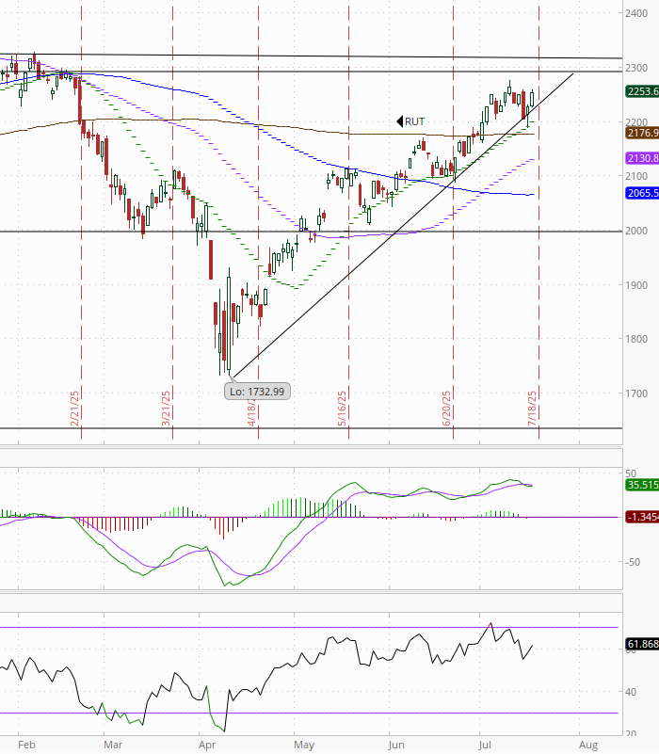This screenshot has width=659, height=754.
Task: Click the 2100 price axis label
Action: tap(636, 176)
